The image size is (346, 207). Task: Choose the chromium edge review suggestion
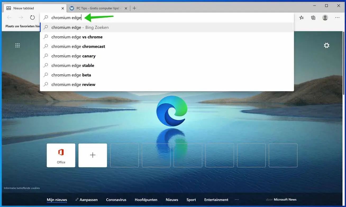pyautogui.click(x=167, y=85)
